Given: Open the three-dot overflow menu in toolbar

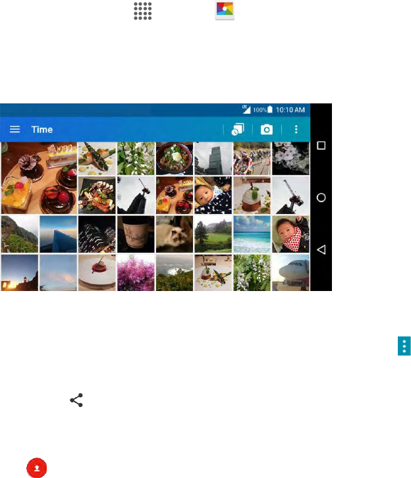Looking at the screenshot, I should (x=296, y=130).
